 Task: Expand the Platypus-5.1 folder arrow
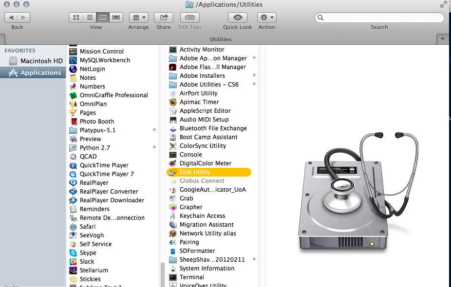155,130
